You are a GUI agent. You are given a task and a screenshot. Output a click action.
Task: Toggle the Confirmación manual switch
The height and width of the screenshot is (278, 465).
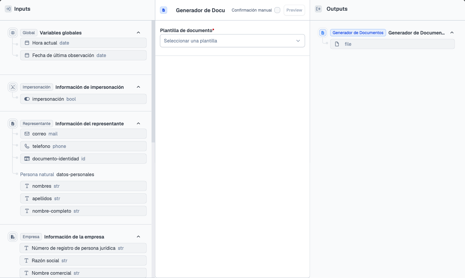click(x=277, y=10)
